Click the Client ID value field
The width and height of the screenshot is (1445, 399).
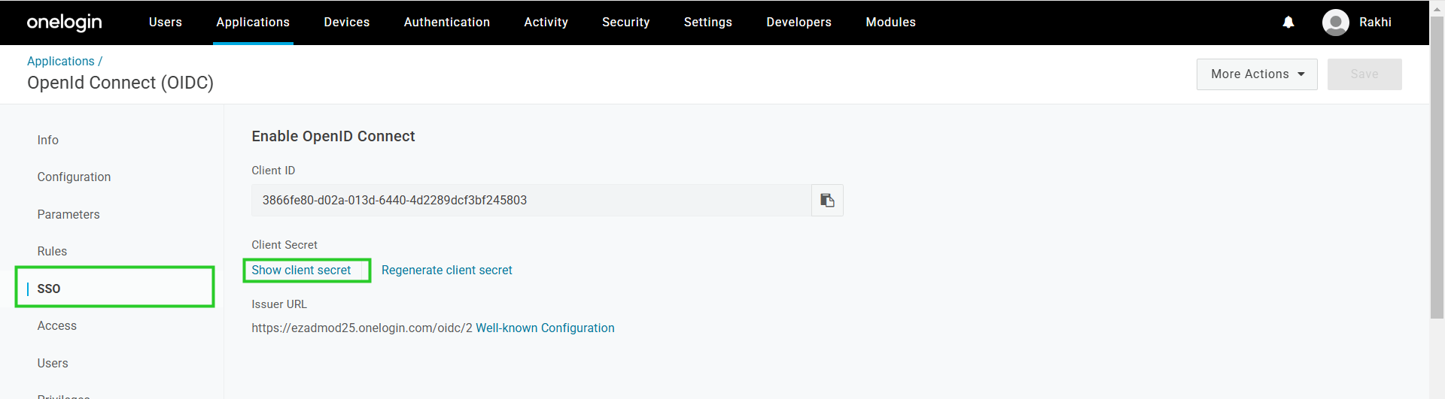[x=531, y=200]
